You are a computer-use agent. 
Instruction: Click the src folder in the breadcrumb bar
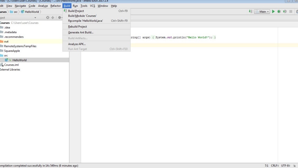tap(15, 12)
